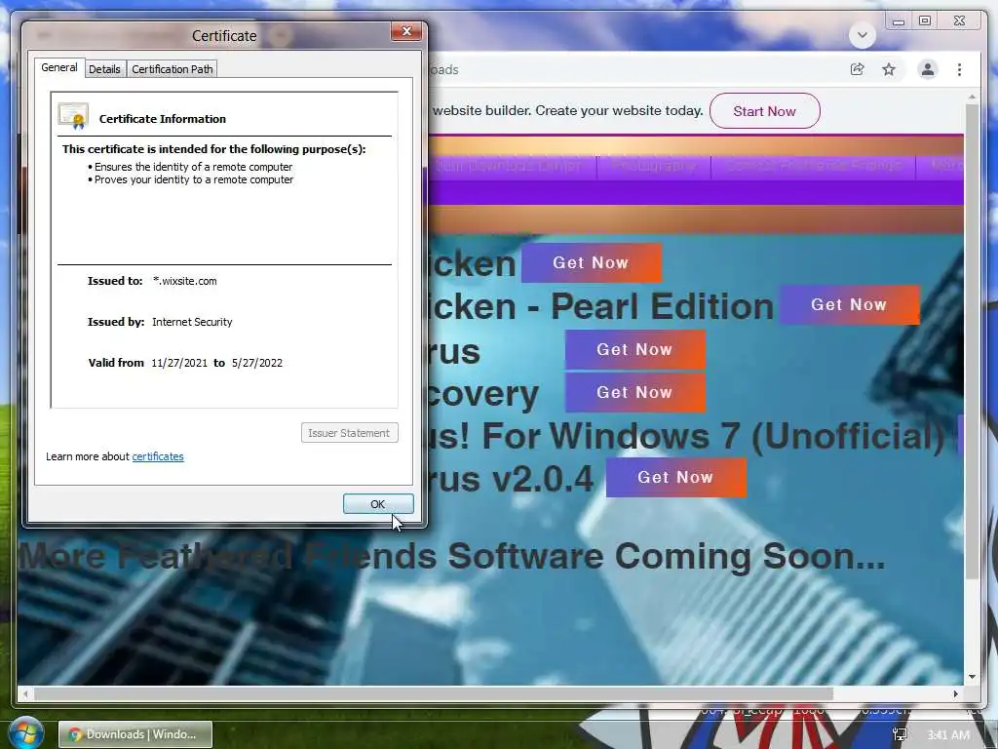Open the Contact Feathered Friends menu item
The height and width of the screenshot is (749, 998).
click(814, 166)
